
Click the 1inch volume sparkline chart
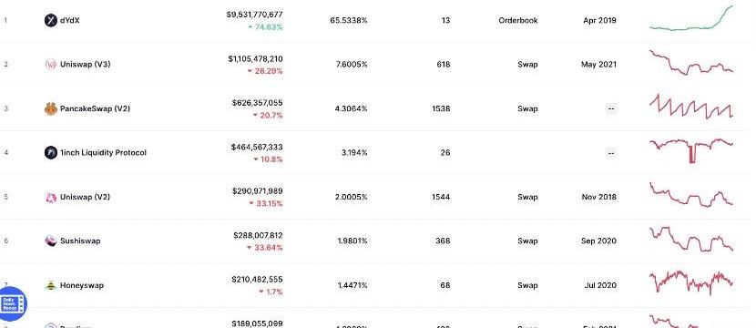(x=691, y=150)
